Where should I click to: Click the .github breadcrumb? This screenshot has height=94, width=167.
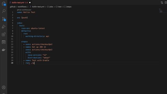13,7
